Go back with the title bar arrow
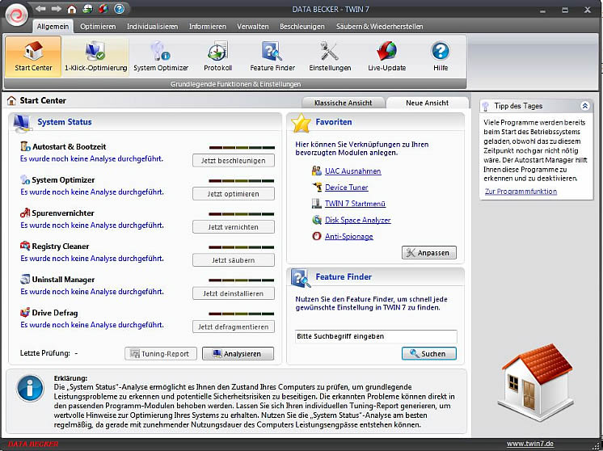The height and width of the screenshot is (451, 603). pyautogui.click(x=40, y=8)
